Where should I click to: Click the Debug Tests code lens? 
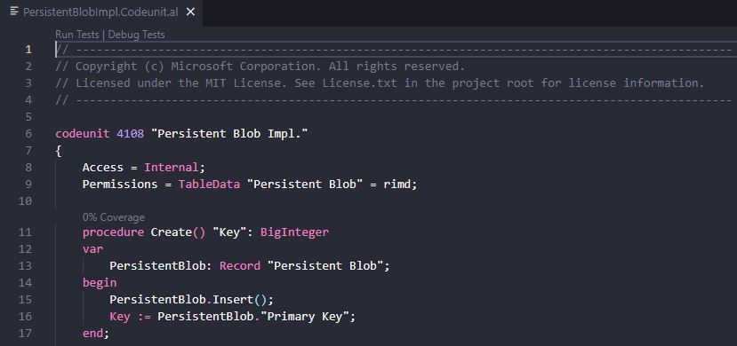coord(136,35)
